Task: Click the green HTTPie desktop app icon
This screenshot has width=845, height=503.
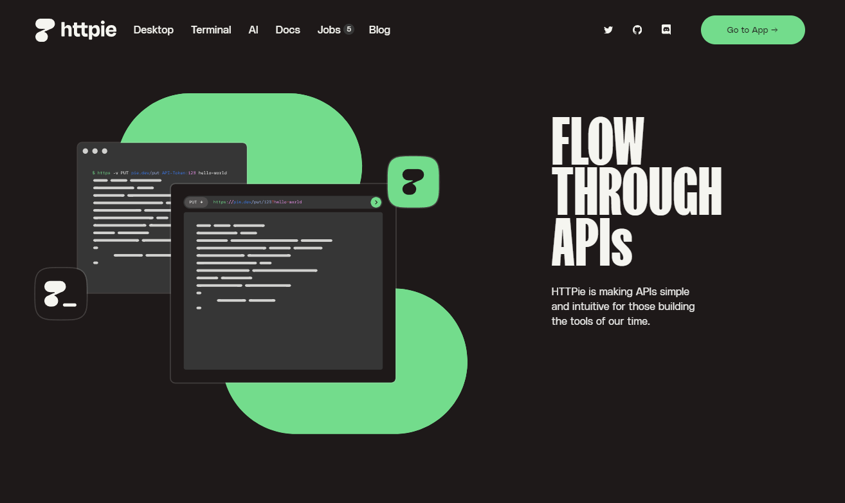Action: point(413,182)
